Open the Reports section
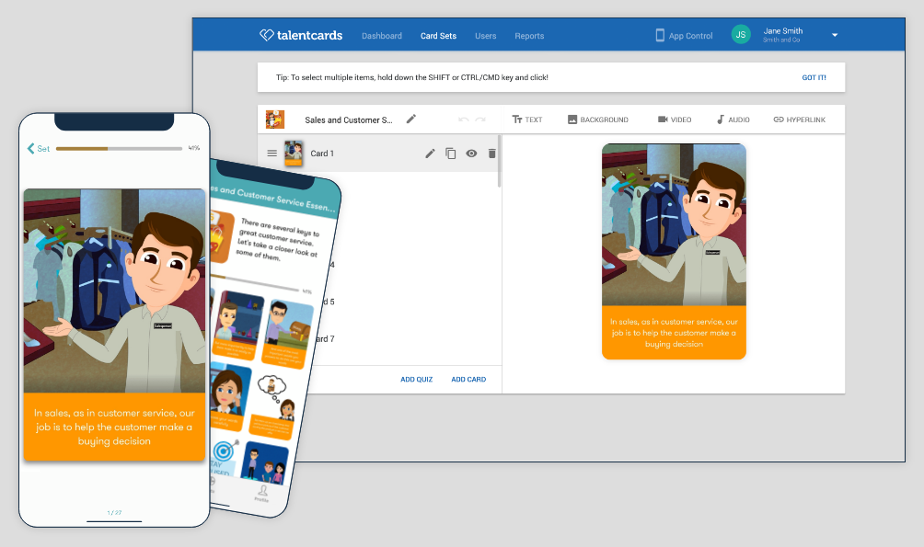Viewport: 924px width, 547px height. tap(529, 36)
